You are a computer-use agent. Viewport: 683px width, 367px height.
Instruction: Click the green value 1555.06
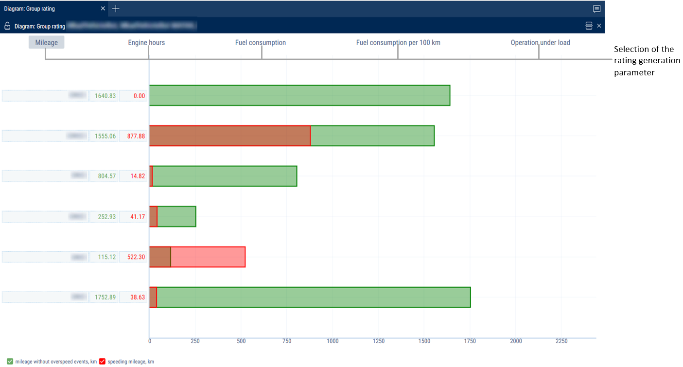(x=104, y=136)
